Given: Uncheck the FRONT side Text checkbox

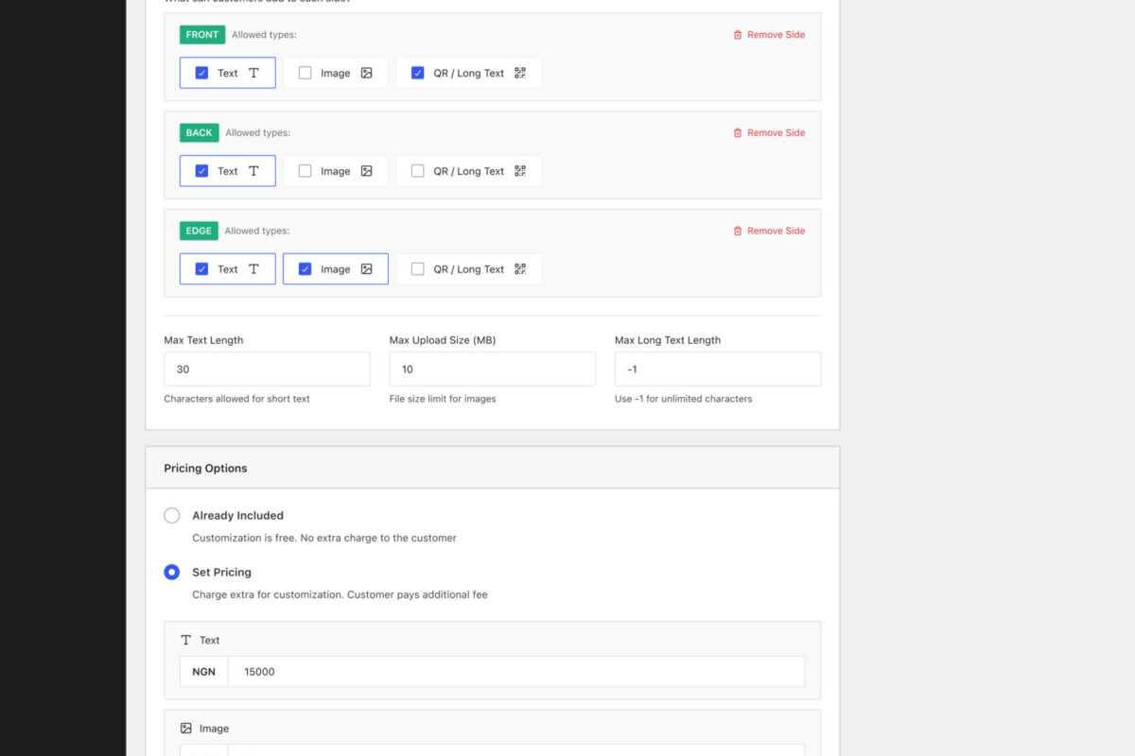Looking at the screenshot, I should [x=201, y=73].
